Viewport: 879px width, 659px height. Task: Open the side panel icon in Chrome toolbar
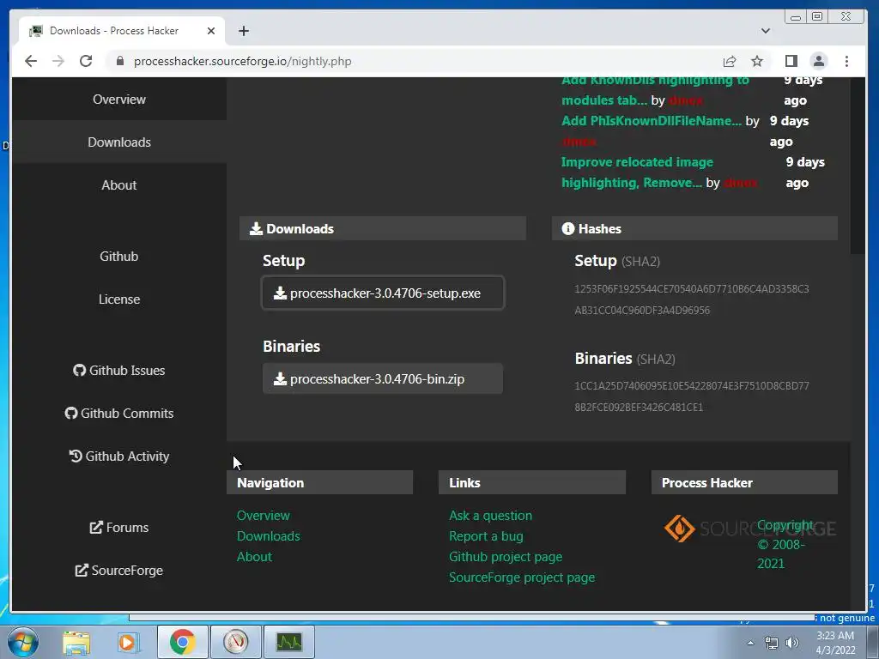pos(791,61)
